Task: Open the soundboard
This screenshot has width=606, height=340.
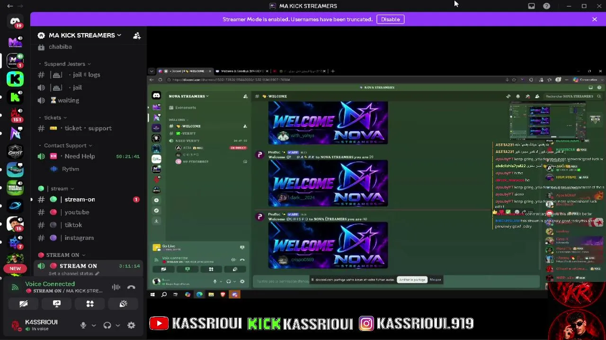Action: [x=123, y=304]
